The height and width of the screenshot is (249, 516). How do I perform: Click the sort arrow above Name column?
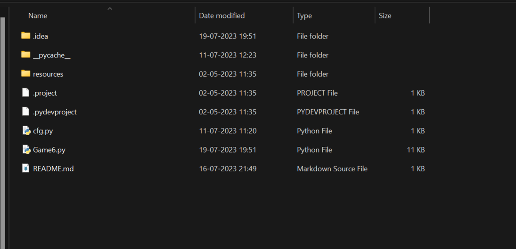point(110,8)
